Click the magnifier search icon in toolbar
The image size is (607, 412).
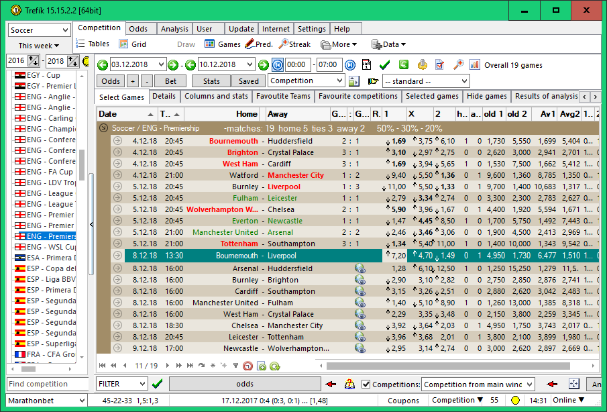point(459,65)
